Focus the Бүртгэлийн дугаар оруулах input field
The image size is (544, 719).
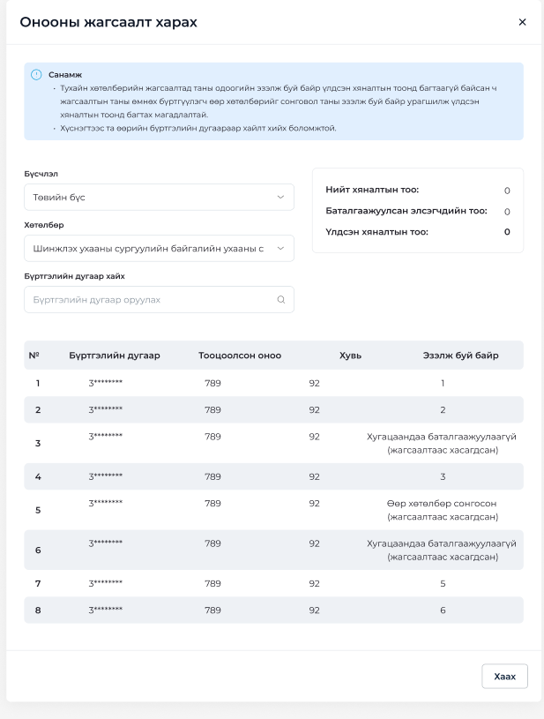159,299
